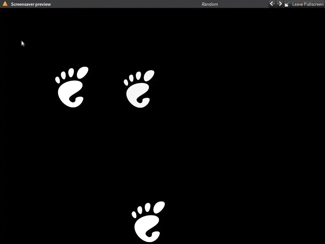Click the orange warning icon beside Screensaver preview
The height and width of the screenshot is (244, 325).
coord(5,4)
